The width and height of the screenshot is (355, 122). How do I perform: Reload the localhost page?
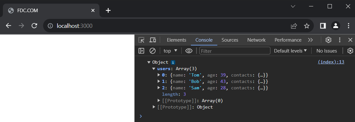click(34, 26)
